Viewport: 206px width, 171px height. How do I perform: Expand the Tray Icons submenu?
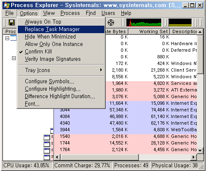click(61, 70)
